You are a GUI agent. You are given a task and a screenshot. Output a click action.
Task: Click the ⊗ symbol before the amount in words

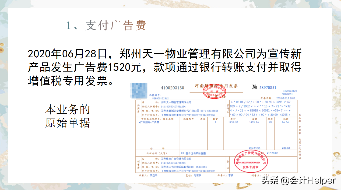click(x=183, y=152)
